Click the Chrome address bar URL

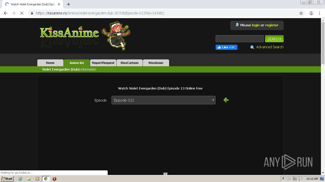coord(100,13)
